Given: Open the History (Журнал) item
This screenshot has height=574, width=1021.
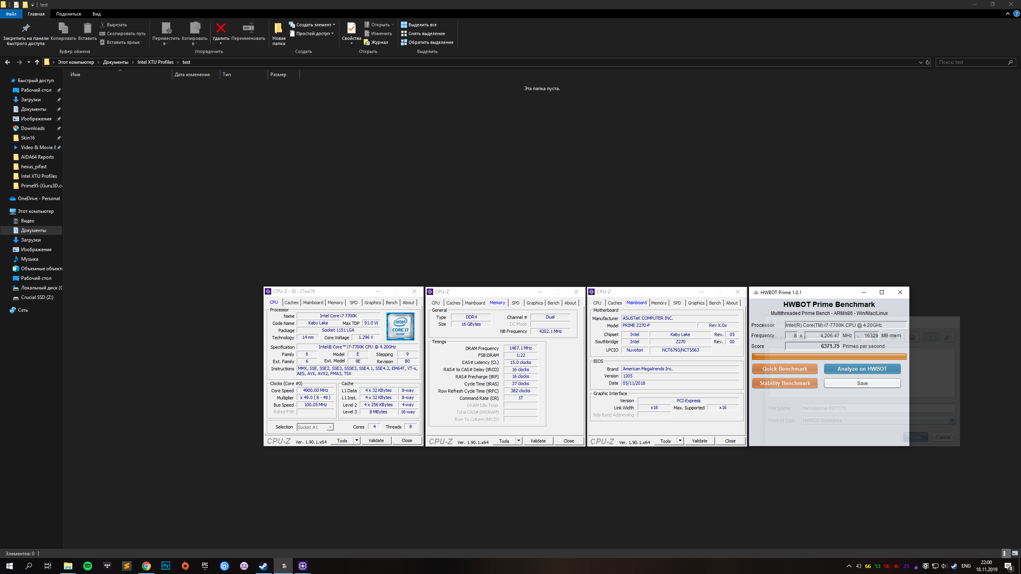Looking at the screenshot, I should click(376, 42).
